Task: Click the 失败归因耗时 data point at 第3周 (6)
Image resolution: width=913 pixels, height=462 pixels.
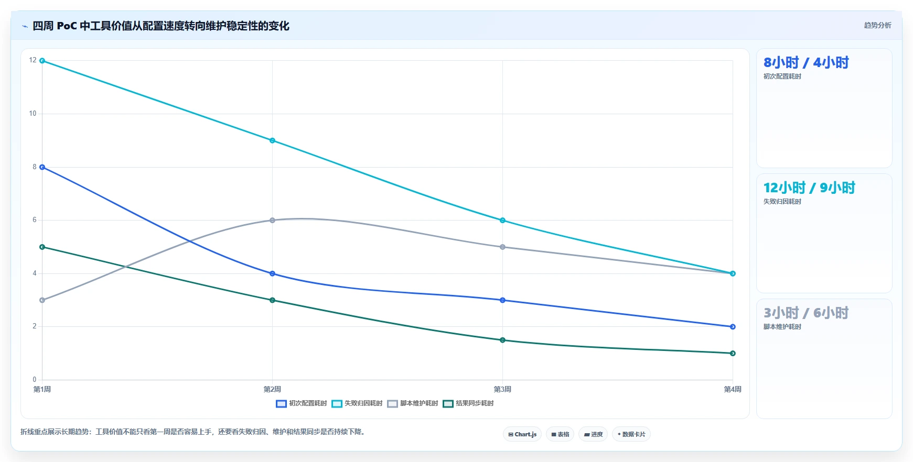Action: coord(502,221)
